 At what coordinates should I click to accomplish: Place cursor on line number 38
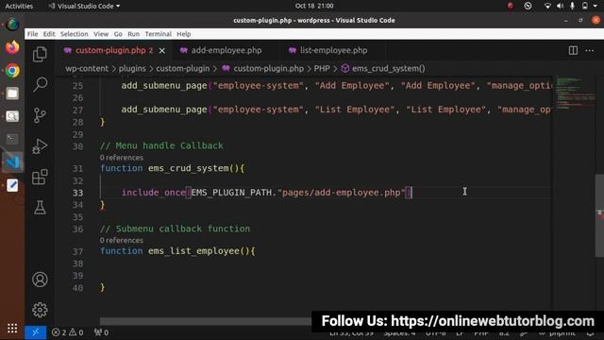pyautogui.click(x=77, y=263)
